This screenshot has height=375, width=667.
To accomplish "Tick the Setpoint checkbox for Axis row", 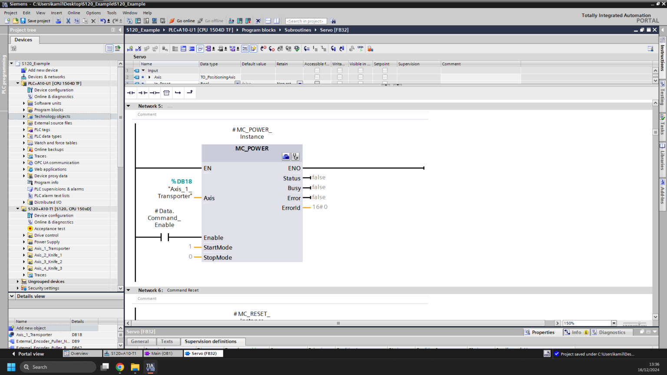I will 384,77.
